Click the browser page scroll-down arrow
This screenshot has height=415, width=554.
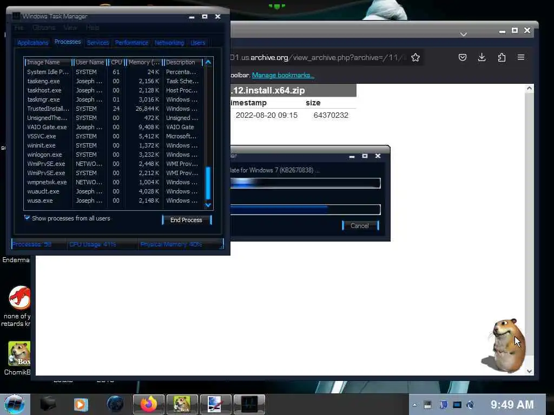[x=529, y=371]
